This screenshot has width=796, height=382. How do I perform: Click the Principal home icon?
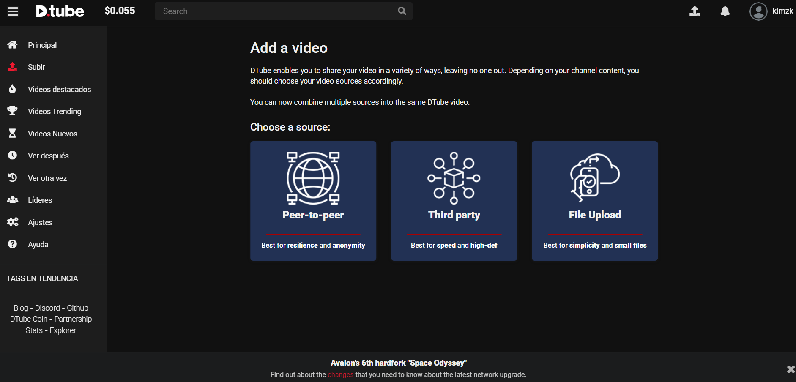13,44
